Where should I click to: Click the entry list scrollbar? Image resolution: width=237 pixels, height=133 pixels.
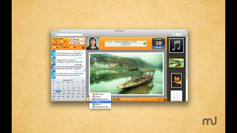tap(85, 70)
